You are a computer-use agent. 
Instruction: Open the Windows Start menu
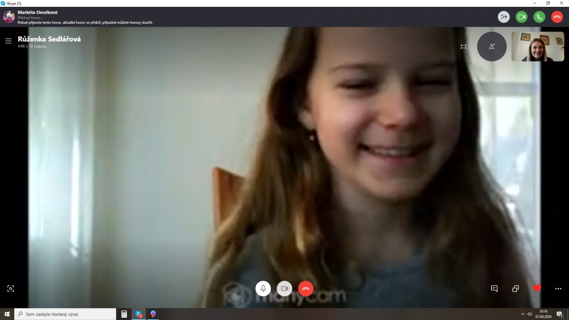click(7, 314)
